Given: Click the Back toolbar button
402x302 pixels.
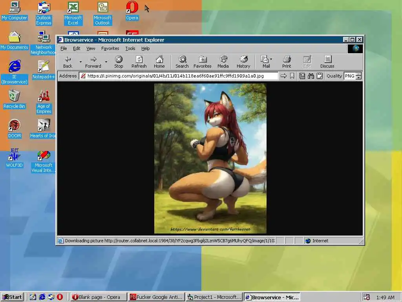Looking at the screenshot, I should [x=68, y=62].
